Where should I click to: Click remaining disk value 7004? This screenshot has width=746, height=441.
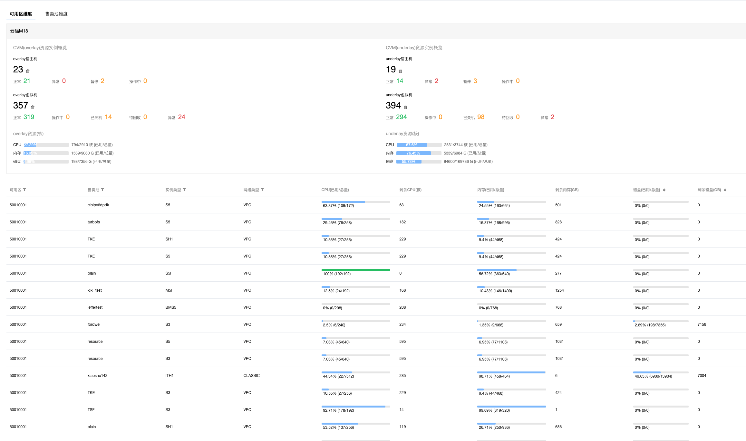tap(702, 376)
